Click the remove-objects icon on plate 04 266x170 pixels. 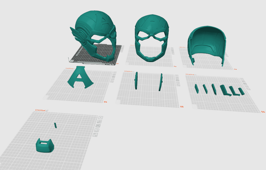(115, 72)
